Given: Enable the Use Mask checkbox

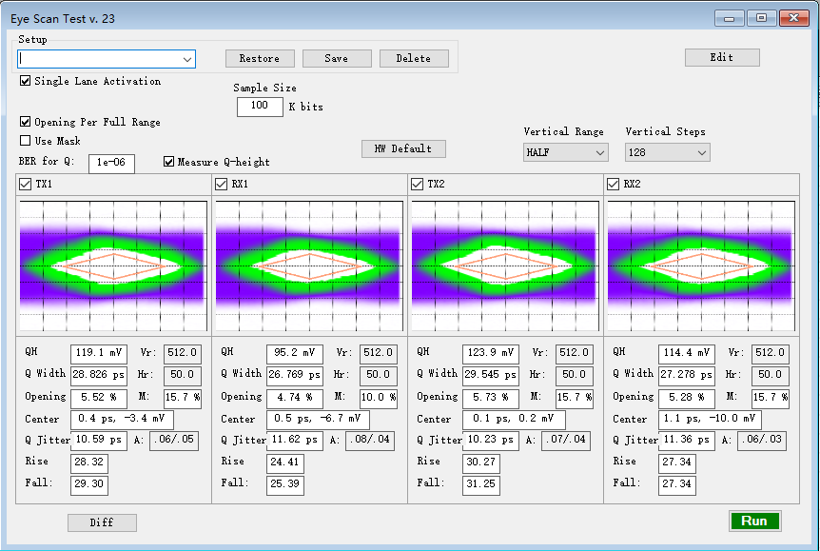Looking at the screenshot, I should [x=25, y=140].
